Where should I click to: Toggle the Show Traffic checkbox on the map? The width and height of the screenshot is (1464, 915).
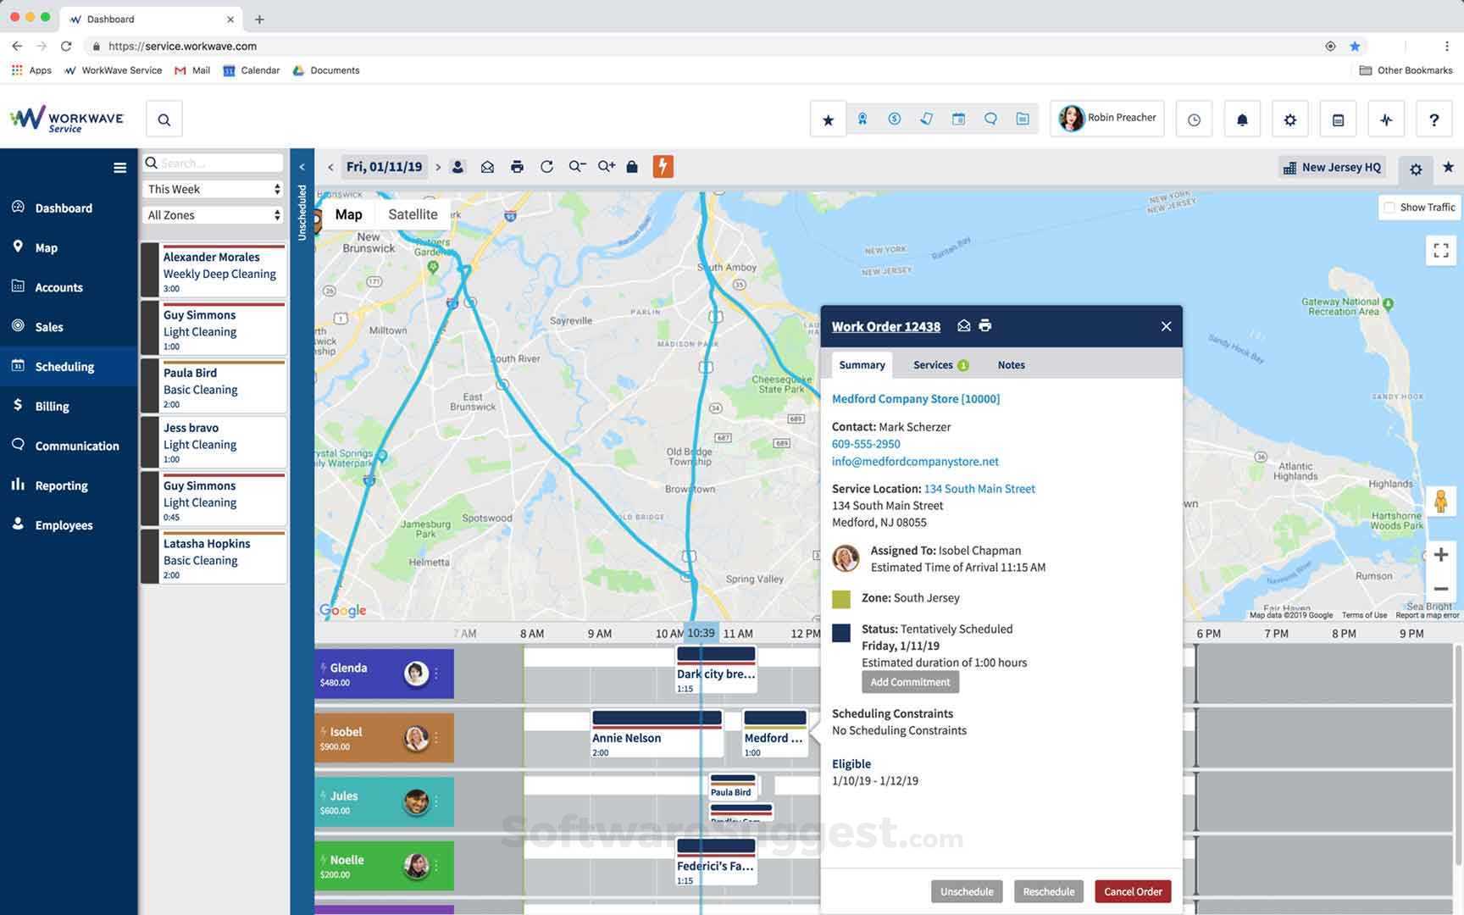click(x=1389, y=207)
